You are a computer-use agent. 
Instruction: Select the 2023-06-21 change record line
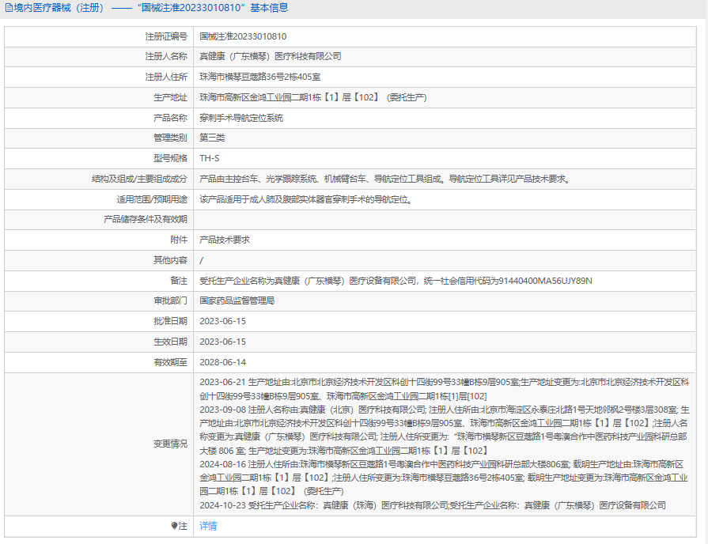click(445, 389)
